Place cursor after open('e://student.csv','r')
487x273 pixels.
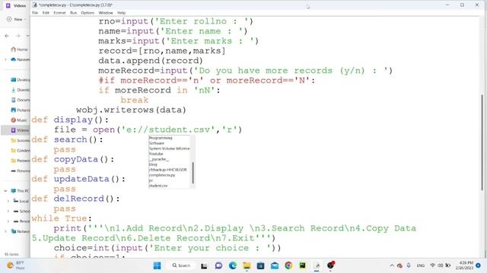point(242,130)
